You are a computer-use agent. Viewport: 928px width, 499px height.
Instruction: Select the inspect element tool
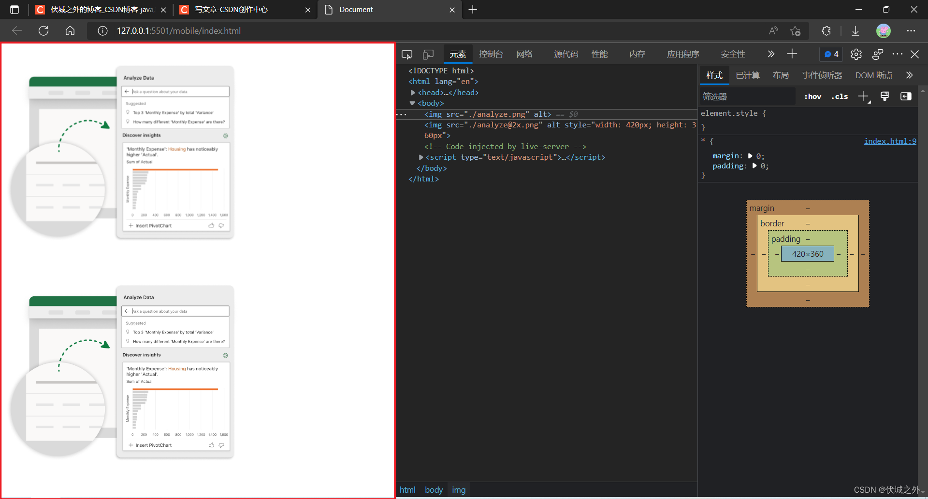407,54
